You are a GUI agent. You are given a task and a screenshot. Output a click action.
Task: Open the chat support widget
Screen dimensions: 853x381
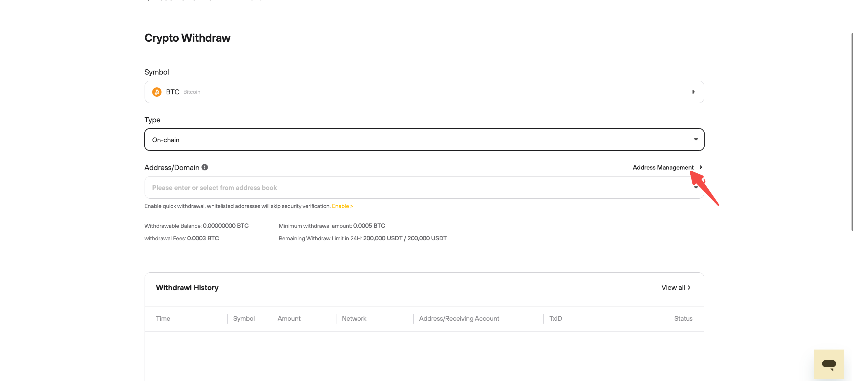pyautogui.click(x=829, y=364)
